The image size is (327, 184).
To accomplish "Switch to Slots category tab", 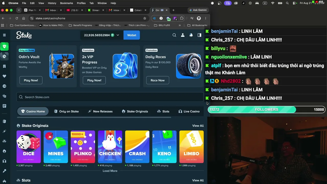I will click(163, 111).
